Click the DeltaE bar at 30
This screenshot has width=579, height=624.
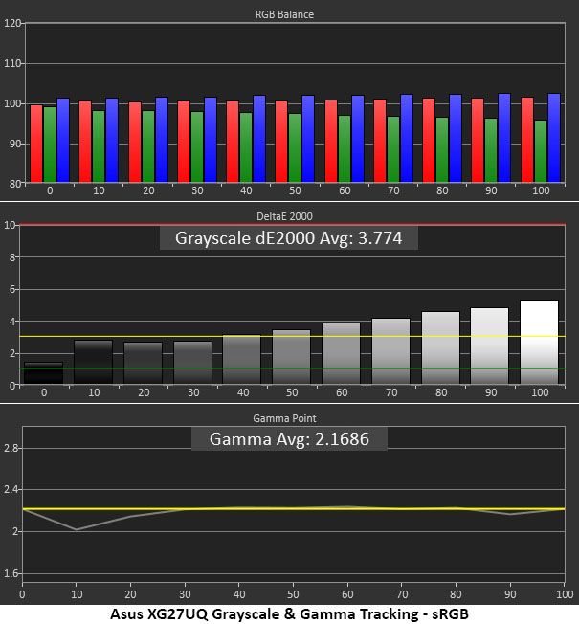click(193, 363)
